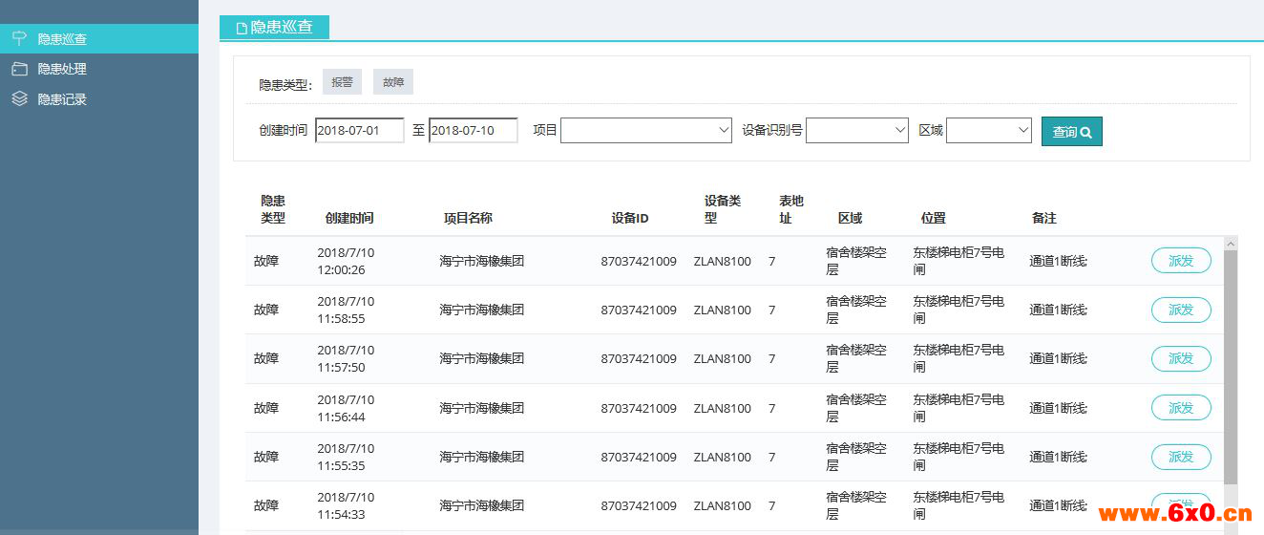The image size is (1264, 535).
Task: Expand the 项目 dropdown
Action: [x=646, y=130]
